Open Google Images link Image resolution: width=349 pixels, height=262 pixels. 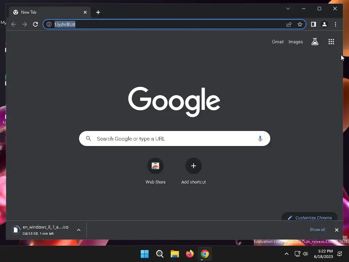click(295, 42)
